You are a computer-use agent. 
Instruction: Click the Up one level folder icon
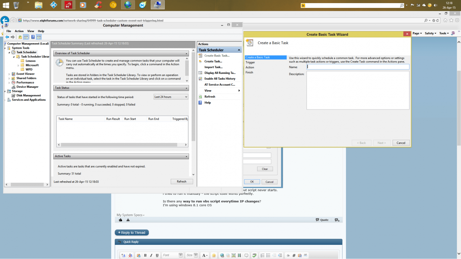click(x=20, y=37)
